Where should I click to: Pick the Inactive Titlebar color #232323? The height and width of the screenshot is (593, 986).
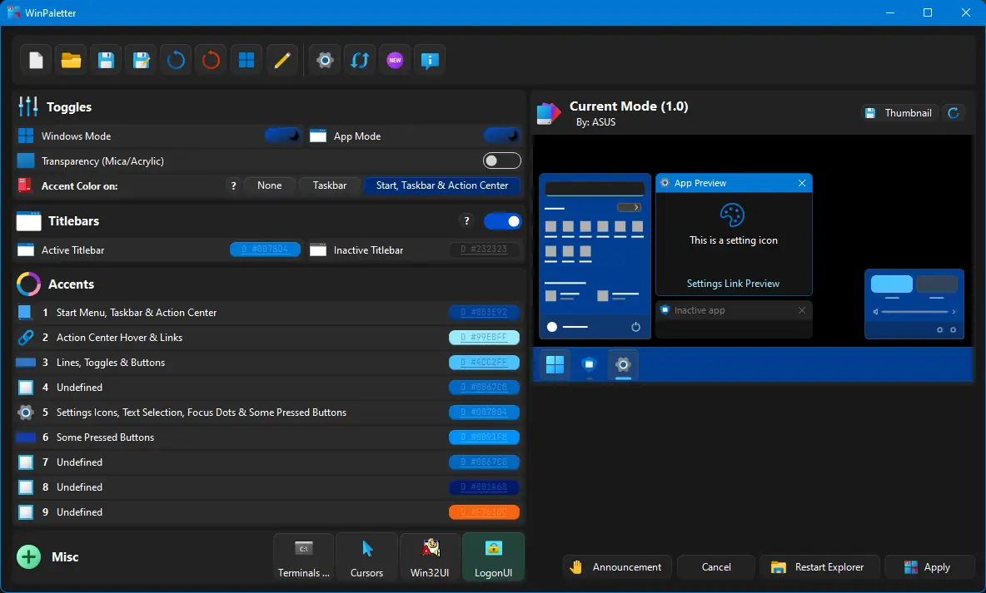(x=484, y=250)
